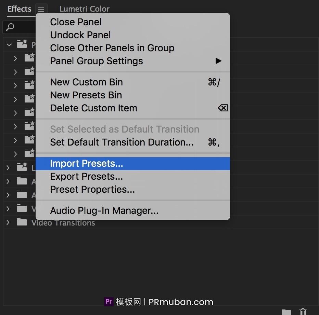
Task: Choose Import Presets from the menu
Action: click(x=86, y=163)
